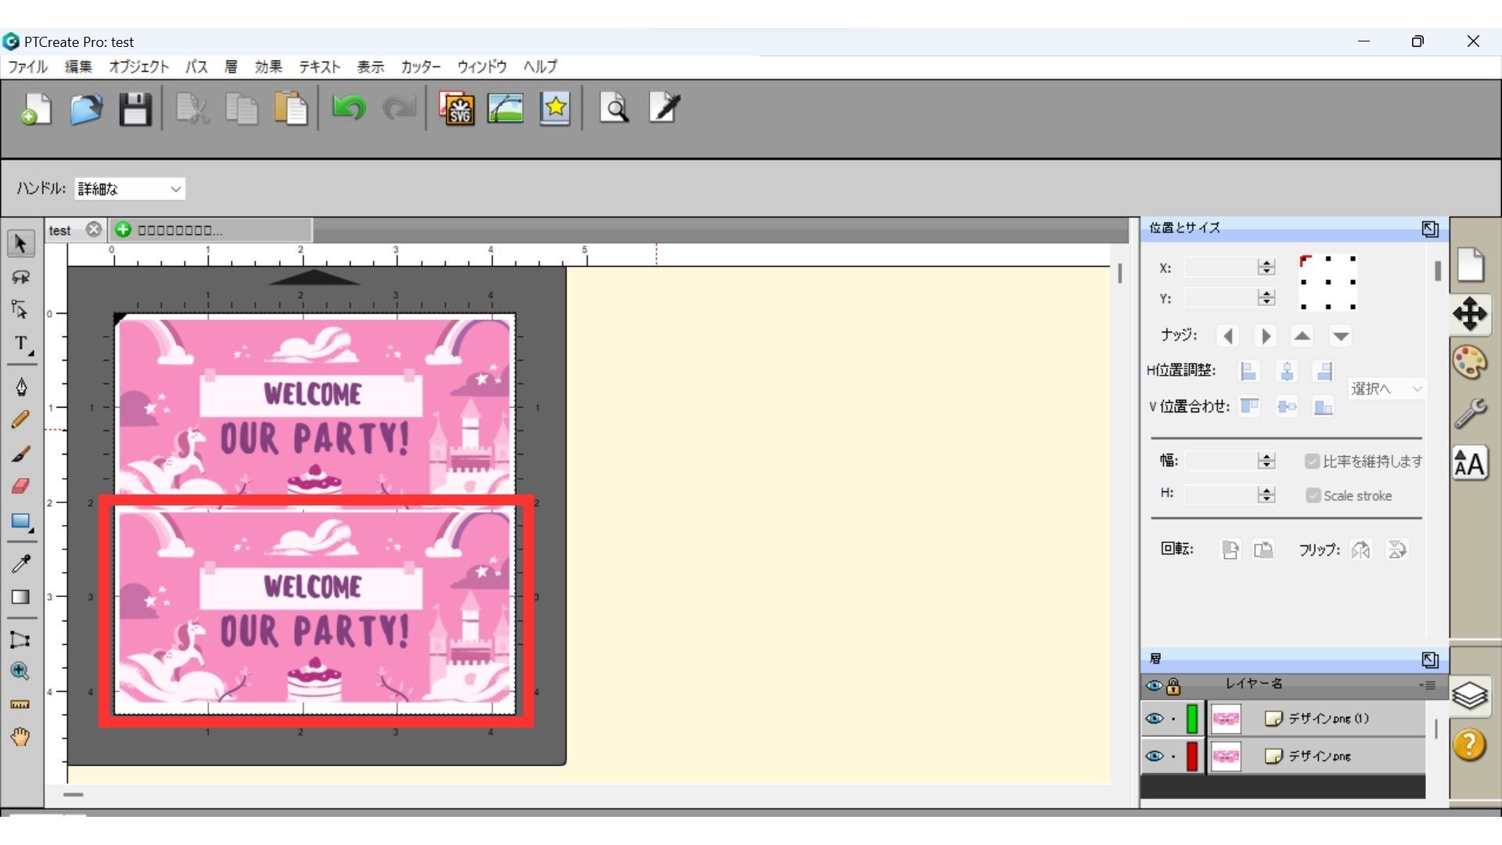Open the Help question mark icon

pos(1470,745)
